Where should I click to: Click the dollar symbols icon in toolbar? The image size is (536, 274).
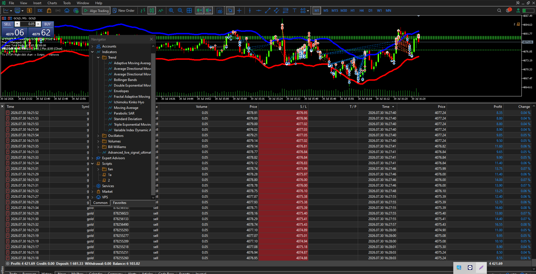tap(29, 11)
